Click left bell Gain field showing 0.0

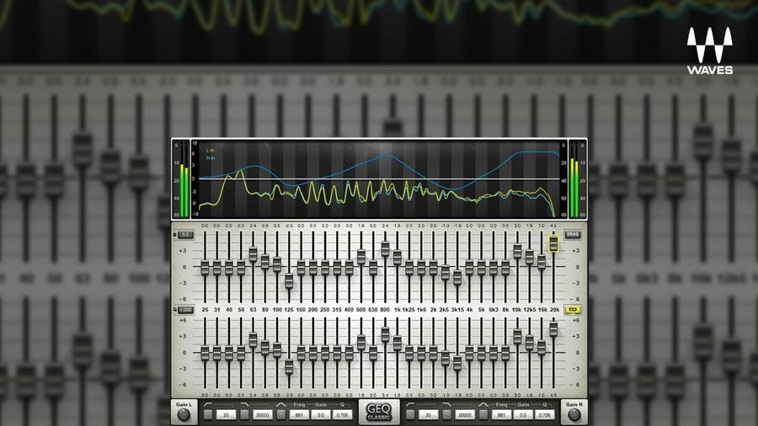pyautogui.click(x=321, y=414)
